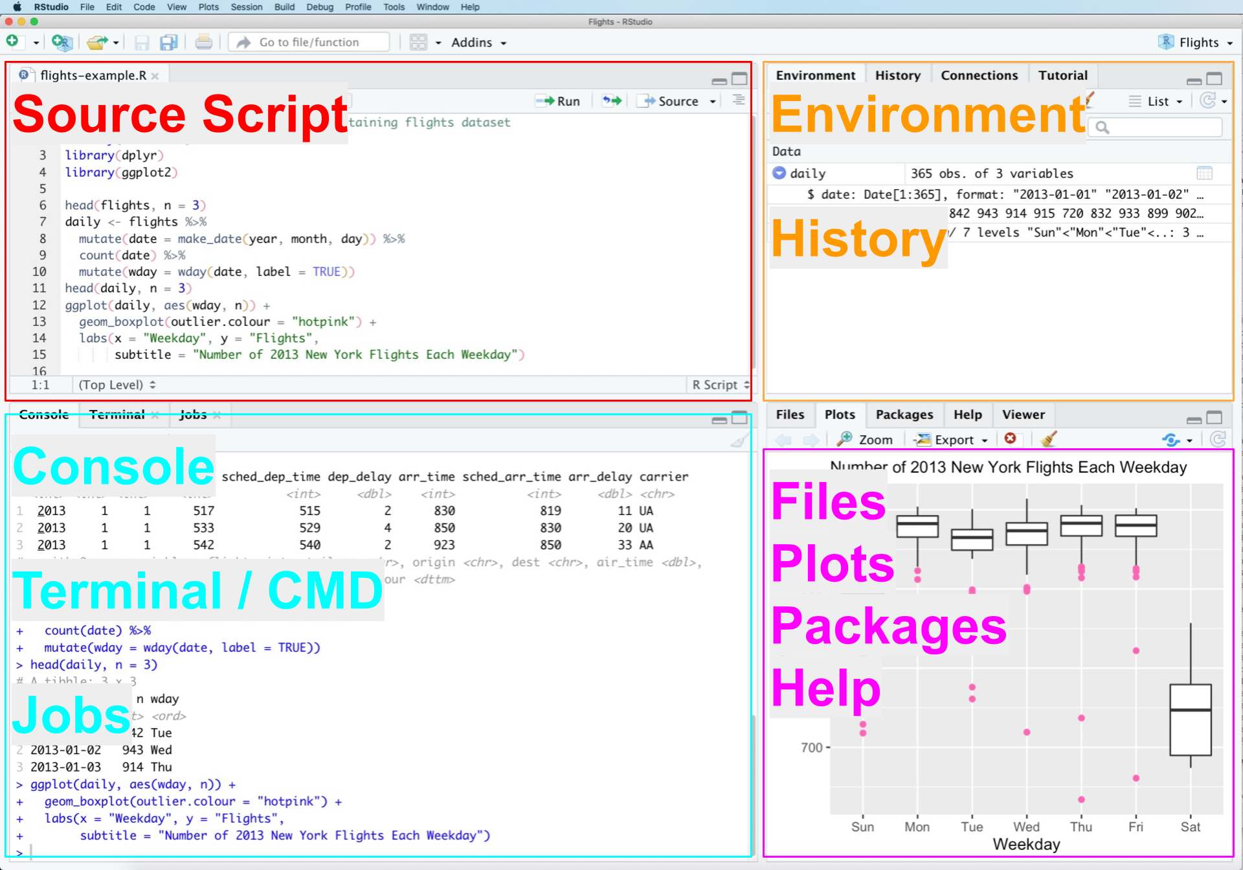
Task: Click the Run button in source editor
Action: pos(558,101)
